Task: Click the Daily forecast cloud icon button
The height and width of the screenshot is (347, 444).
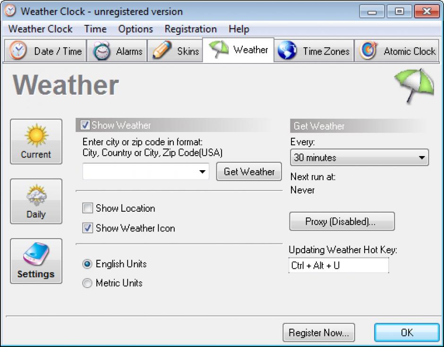Action: point(36,201)
